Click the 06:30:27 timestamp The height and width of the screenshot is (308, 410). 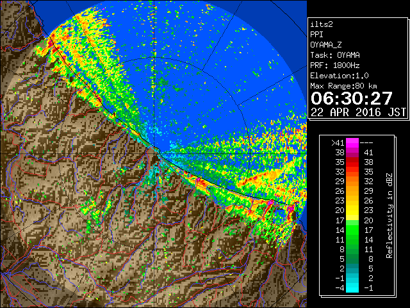pyautogui.click(x=352, y=98)
